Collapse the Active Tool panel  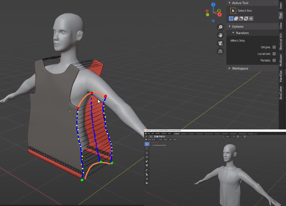coord(230,3)
